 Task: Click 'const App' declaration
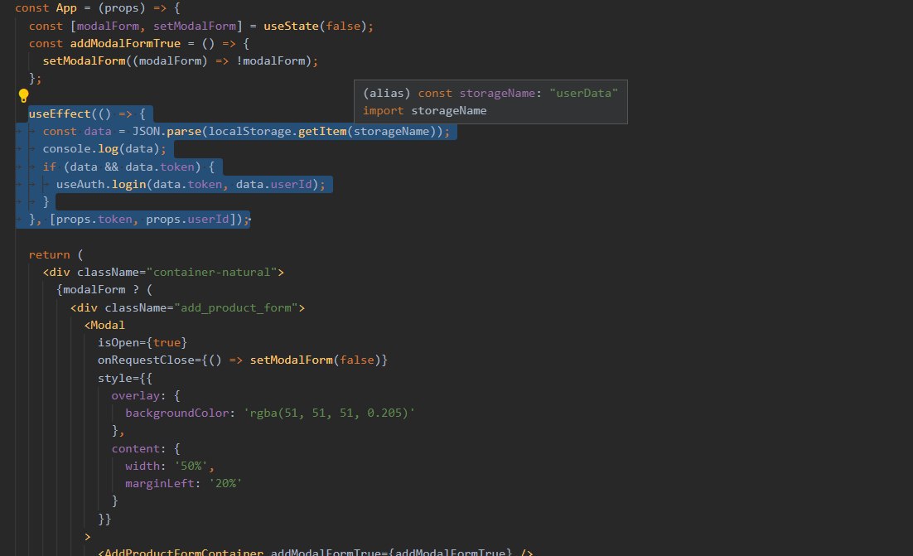46,7
